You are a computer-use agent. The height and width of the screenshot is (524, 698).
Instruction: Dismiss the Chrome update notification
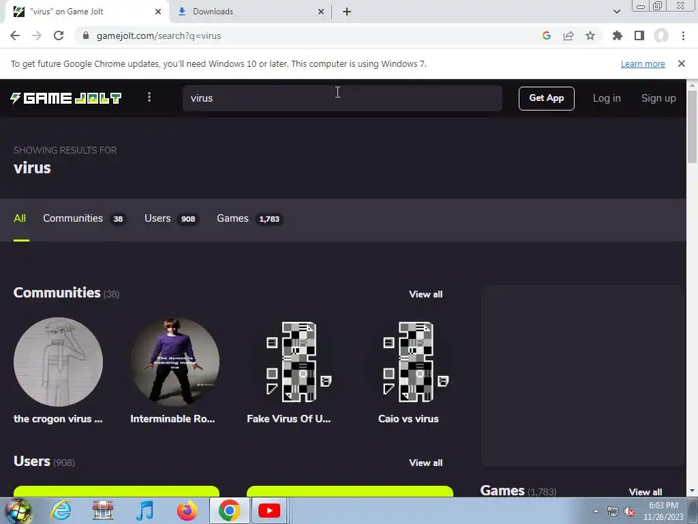(681, 63)
